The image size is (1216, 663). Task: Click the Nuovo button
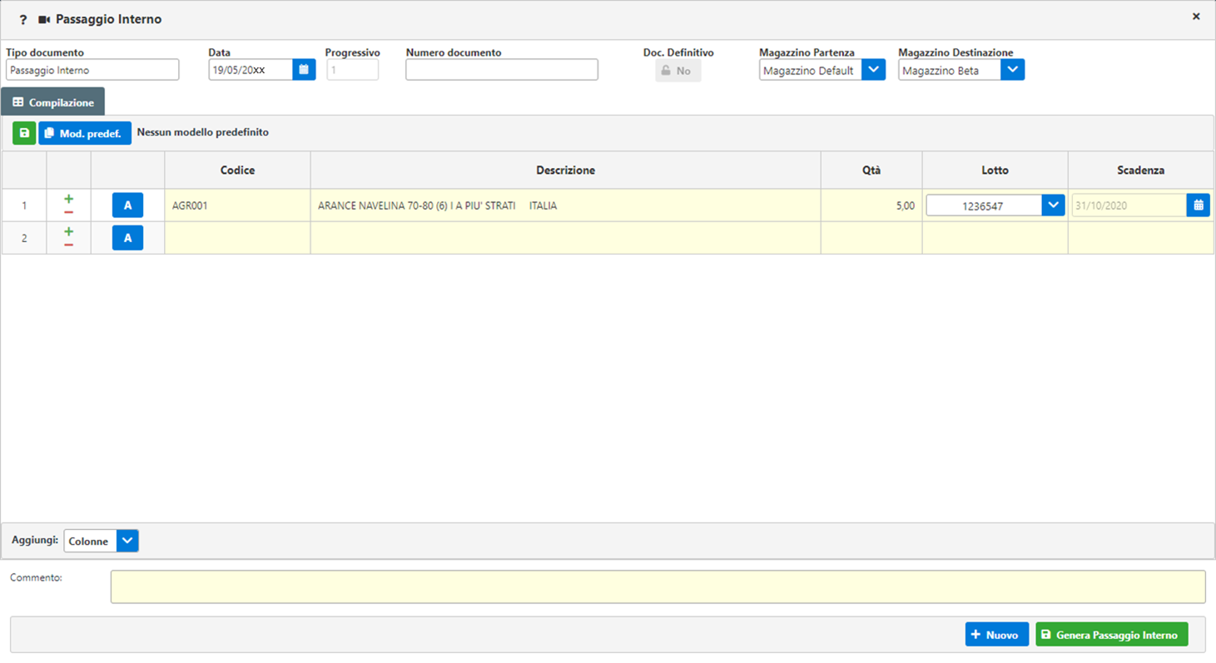[997, 635]
